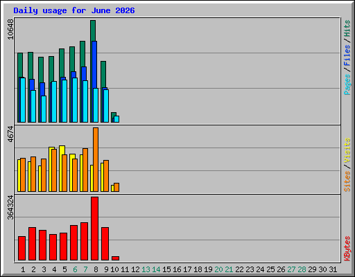This screenshot has height=277, width=355.
Task: Click the cyan pages bar for day 4
Action: tap(54, 102)
